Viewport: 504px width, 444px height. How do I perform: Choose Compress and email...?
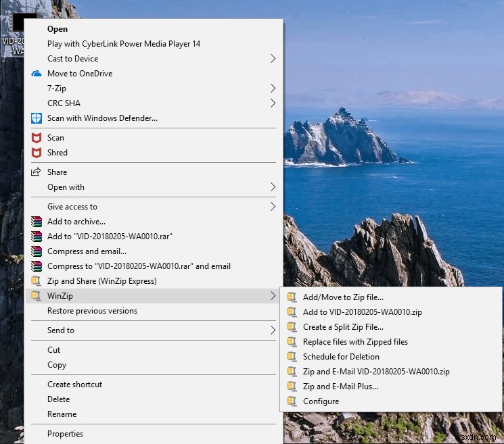click(154, 251)
